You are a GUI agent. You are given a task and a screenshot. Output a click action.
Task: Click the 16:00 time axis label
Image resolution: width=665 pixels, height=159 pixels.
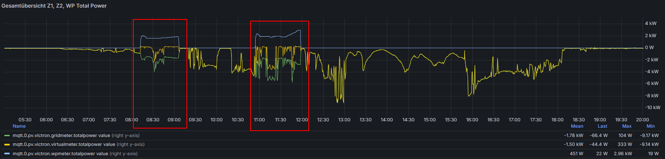tap(472, 120)
